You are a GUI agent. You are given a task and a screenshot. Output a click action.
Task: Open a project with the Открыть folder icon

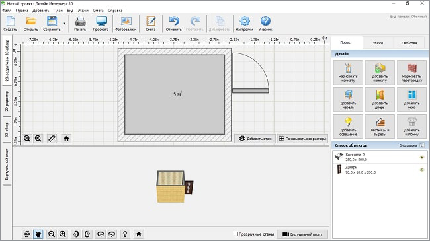pos(31,24)
